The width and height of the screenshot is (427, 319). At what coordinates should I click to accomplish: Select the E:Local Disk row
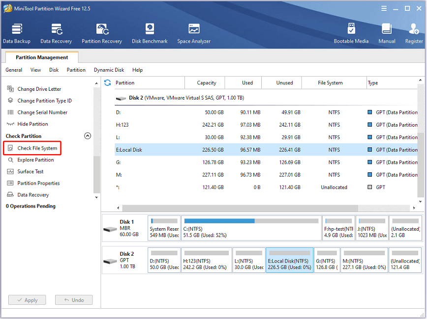click(x=266, y=150)
